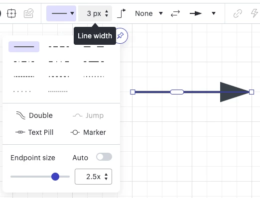
Task: Enable the Double line option
Action: (34, 115)
